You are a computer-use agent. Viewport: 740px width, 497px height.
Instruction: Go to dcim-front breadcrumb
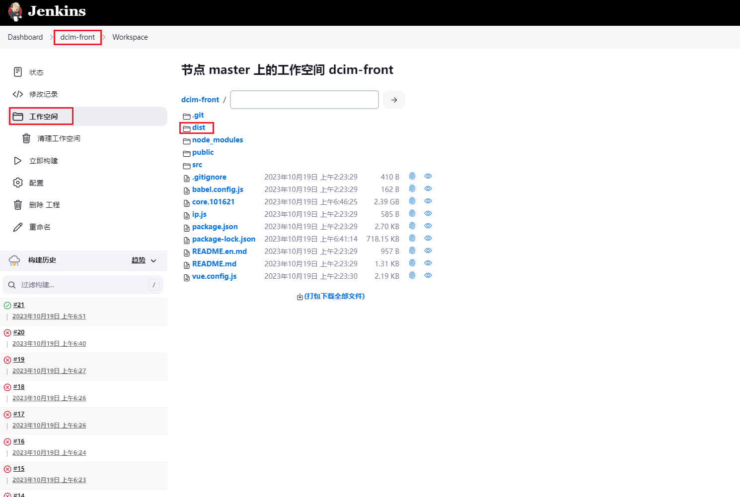77,37
